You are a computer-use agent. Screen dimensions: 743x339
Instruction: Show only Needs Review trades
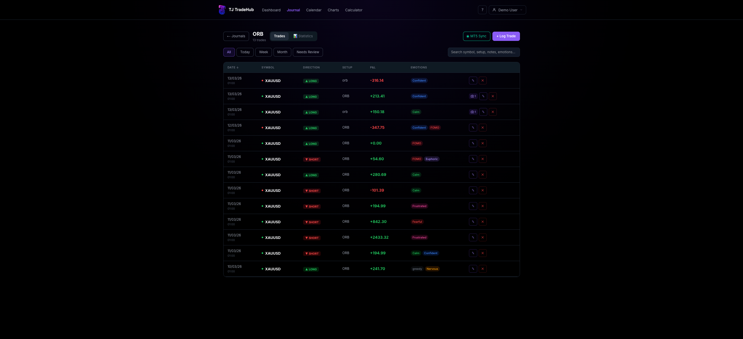pos(308,52)
